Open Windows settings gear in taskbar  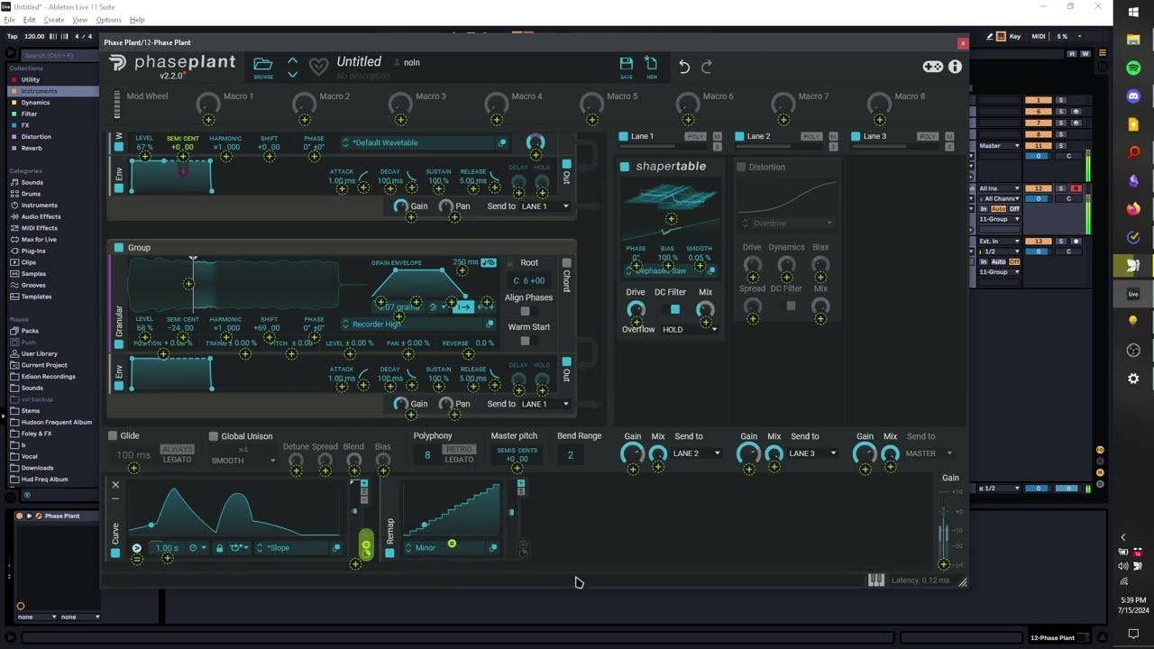click(1133, 379)
